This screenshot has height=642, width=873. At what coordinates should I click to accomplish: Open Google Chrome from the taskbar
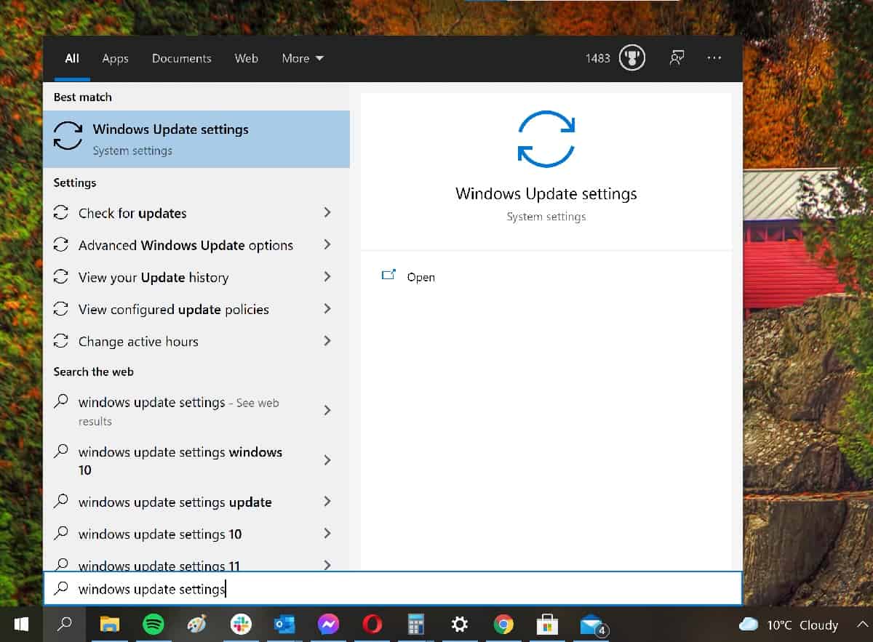[x=503, y=625]
